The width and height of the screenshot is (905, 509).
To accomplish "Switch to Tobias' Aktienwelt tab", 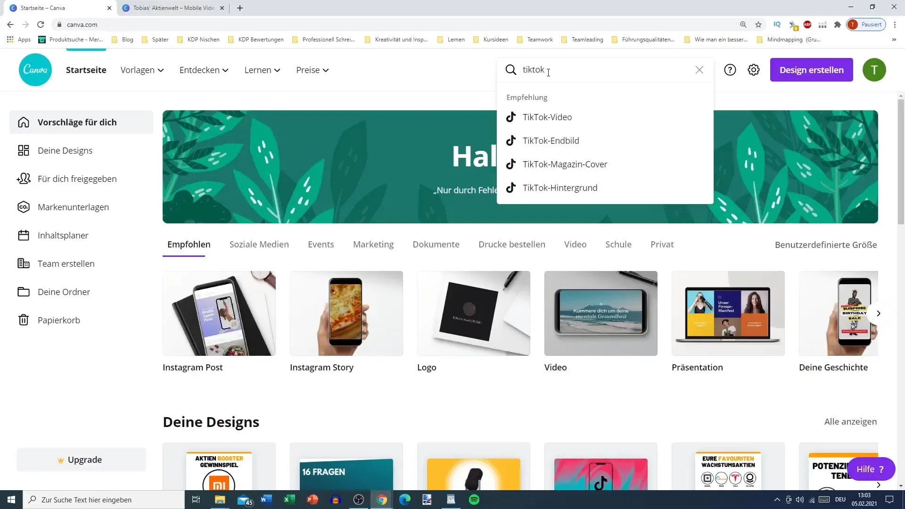I will coord(173,8).
